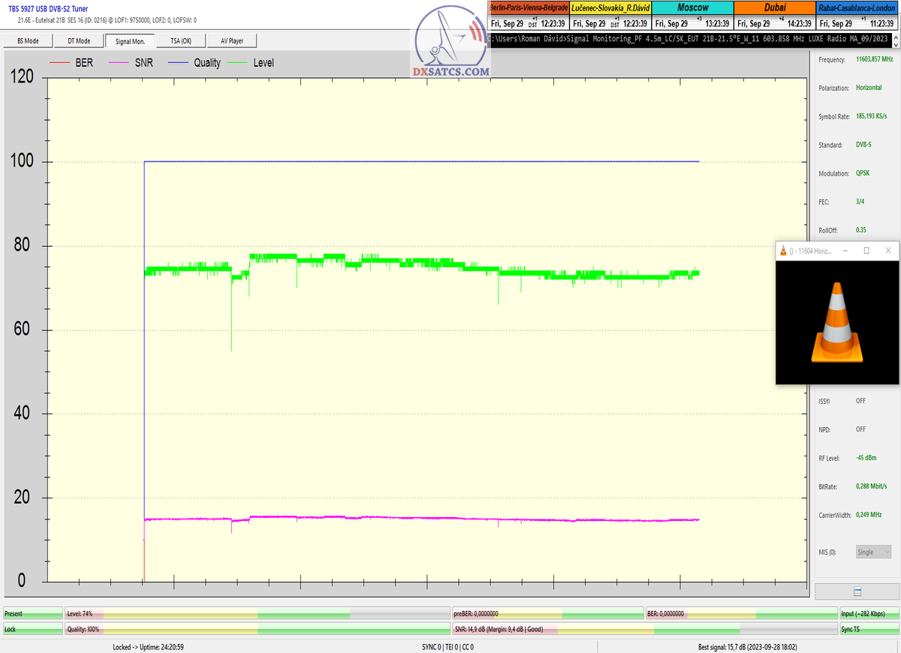Screen dimensions: 901x653
Task: Close the VLC player window
Action: pos(887,251)
